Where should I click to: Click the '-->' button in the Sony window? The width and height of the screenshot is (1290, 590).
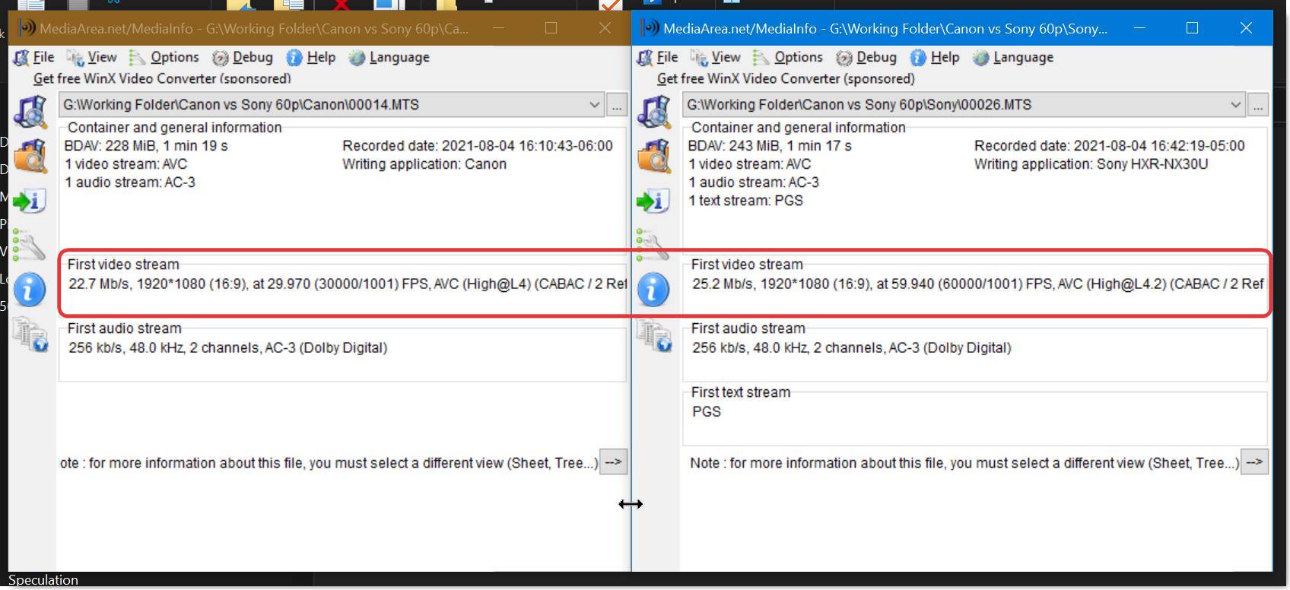pyautogui.click(x=1254, y=462)
